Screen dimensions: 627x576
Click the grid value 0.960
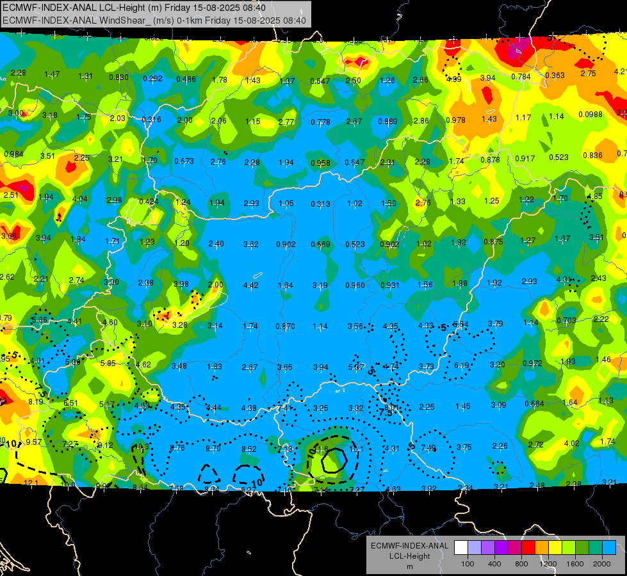tap(355, 285)
